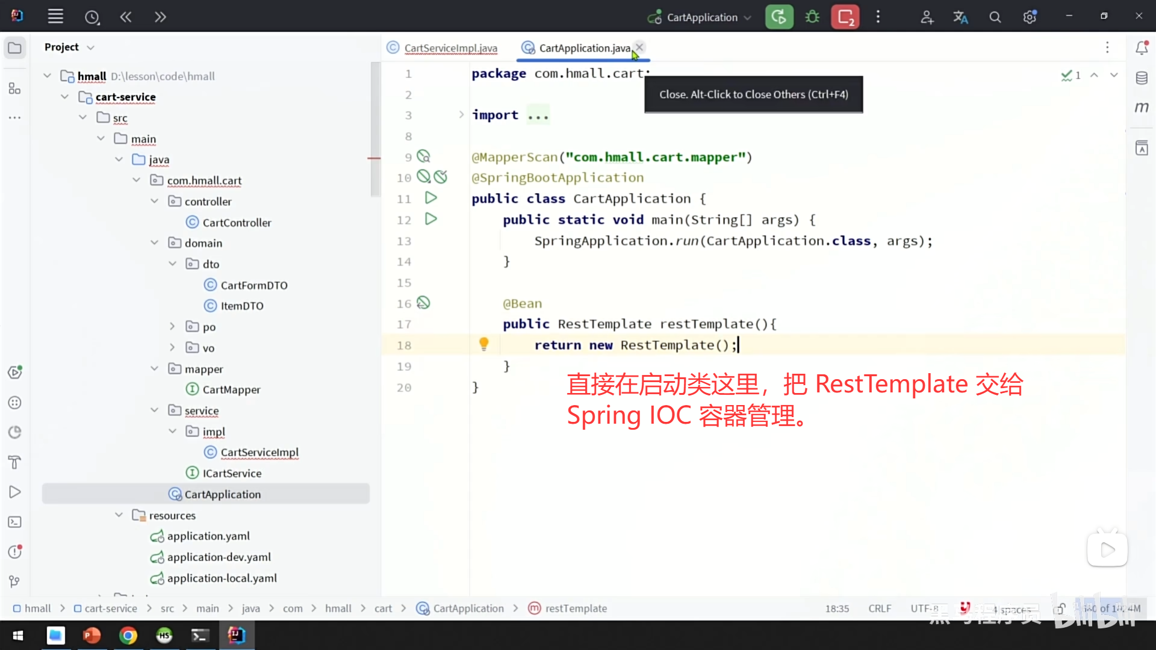Image resolution: width=1156 pixels, height=650 pixels.
Task: Open application-dev.yaml in project tree
Action: pyautogui.click(x=219, y=557)
